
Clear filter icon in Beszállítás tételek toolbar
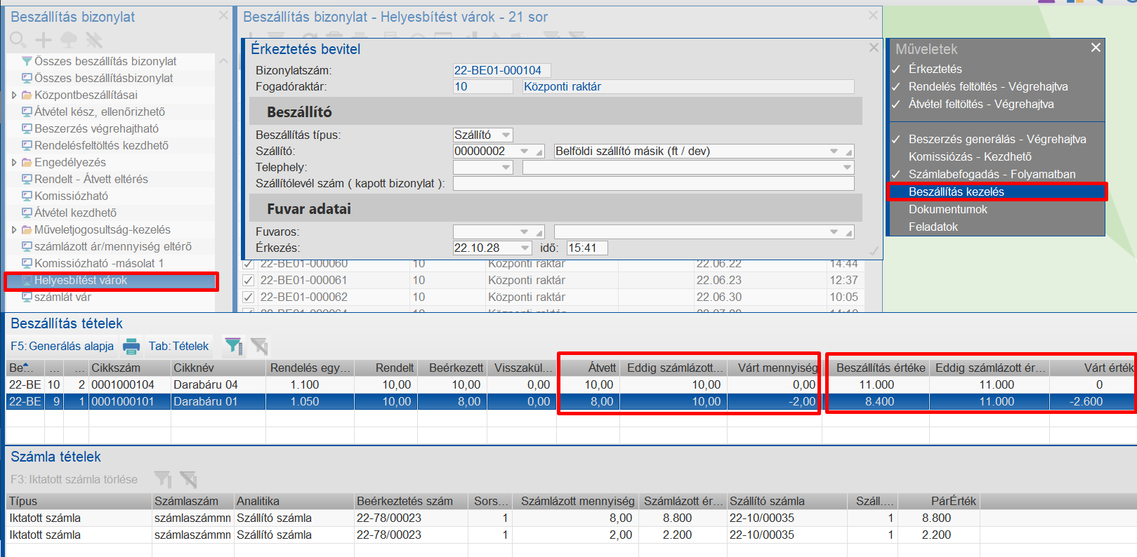click(259, 346)
